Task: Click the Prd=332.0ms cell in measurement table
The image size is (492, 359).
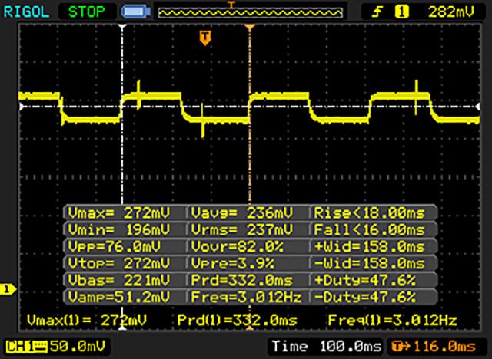Action: point(248,280)
